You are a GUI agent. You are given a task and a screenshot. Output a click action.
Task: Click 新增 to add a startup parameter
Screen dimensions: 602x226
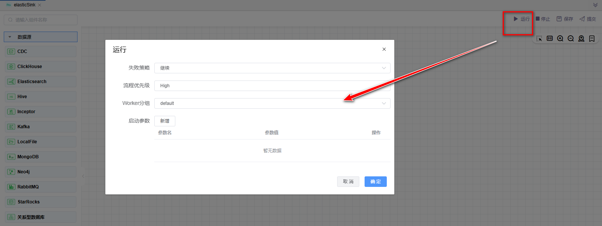click(165, 121)
